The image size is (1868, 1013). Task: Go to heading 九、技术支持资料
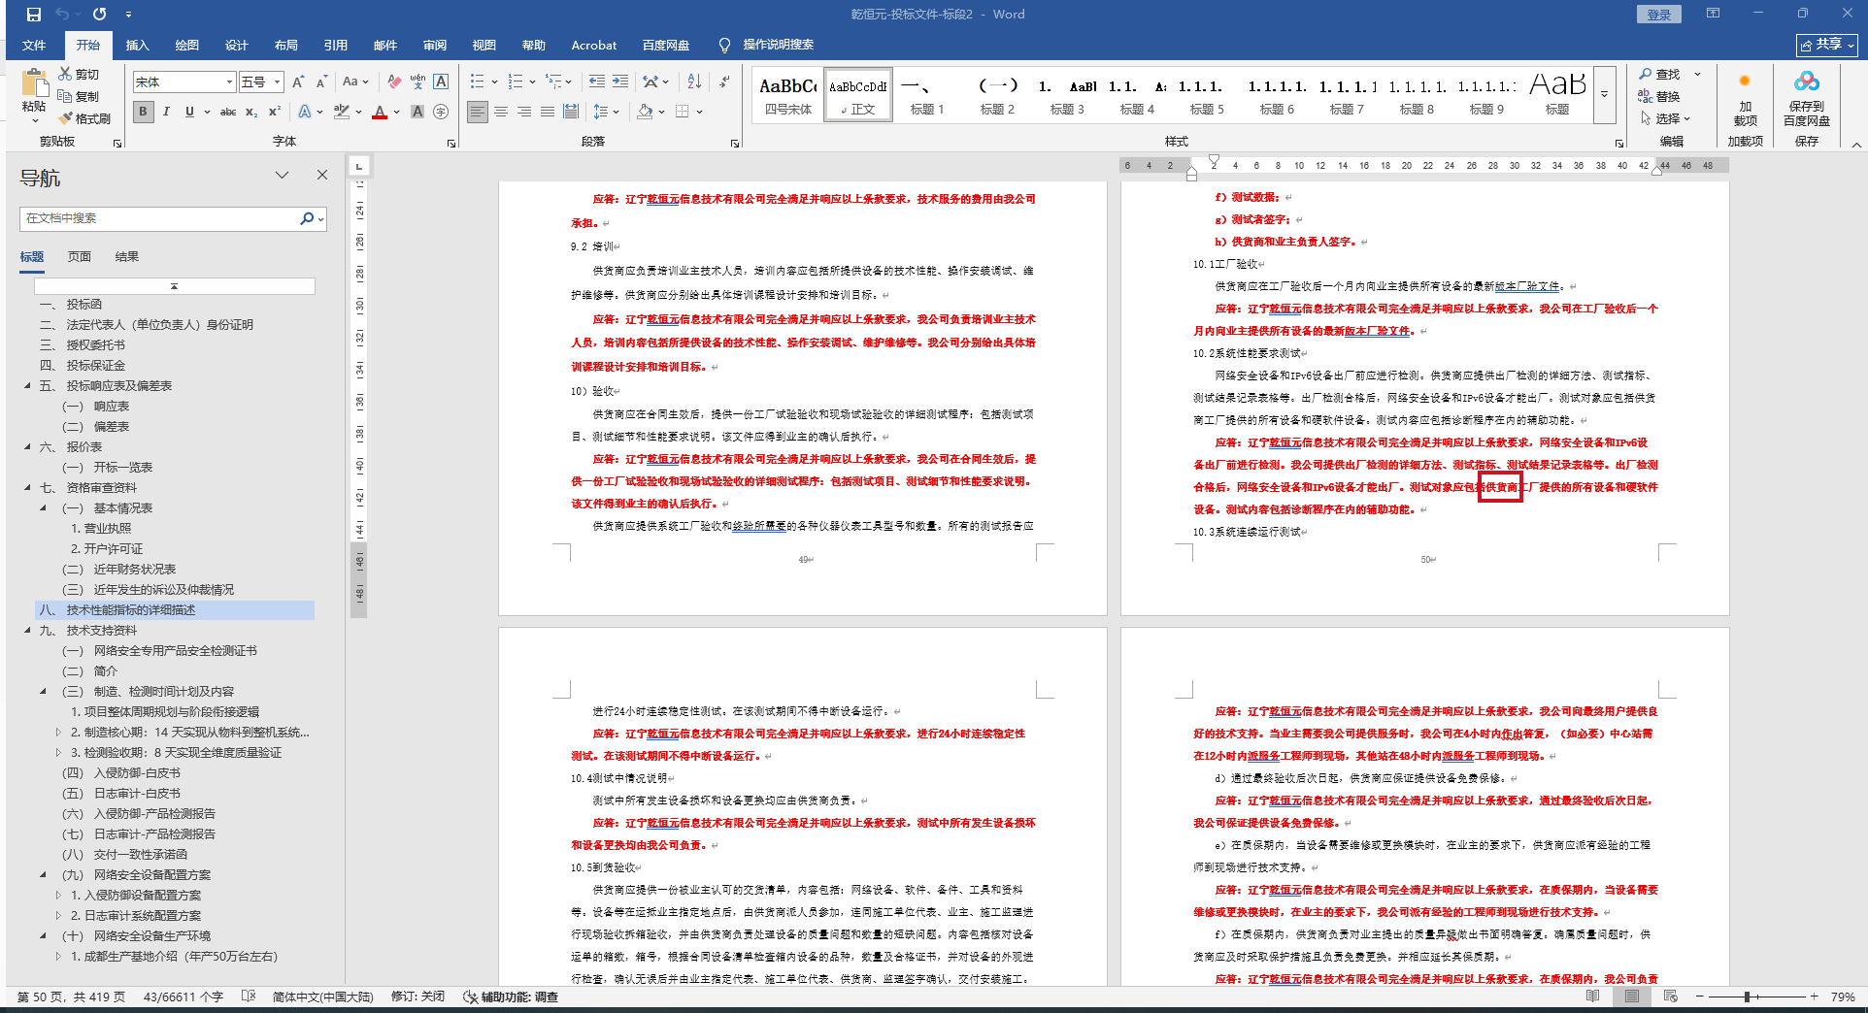[102, 631]
